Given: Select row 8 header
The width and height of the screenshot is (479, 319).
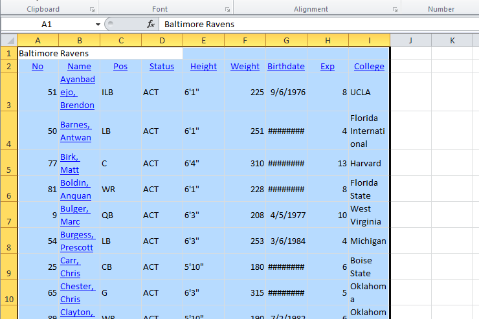Looking at the screenshot, I should [9, 241].
